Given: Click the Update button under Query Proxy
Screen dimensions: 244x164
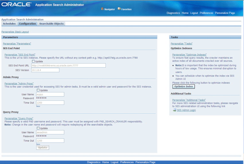Looking at the screenshot, I should 43,147.
